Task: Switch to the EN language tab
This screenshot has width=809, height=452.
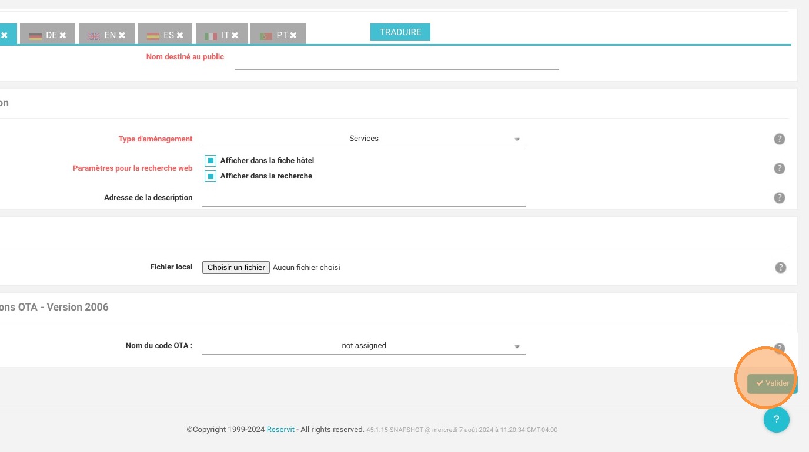Action: pos(106,33)
